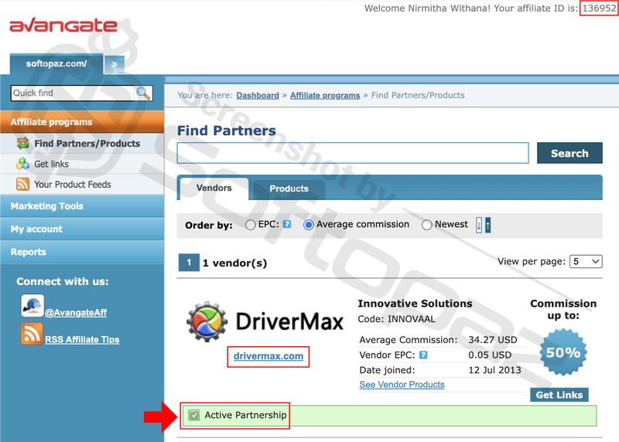Click the Find Partners heading

(226, 131)
